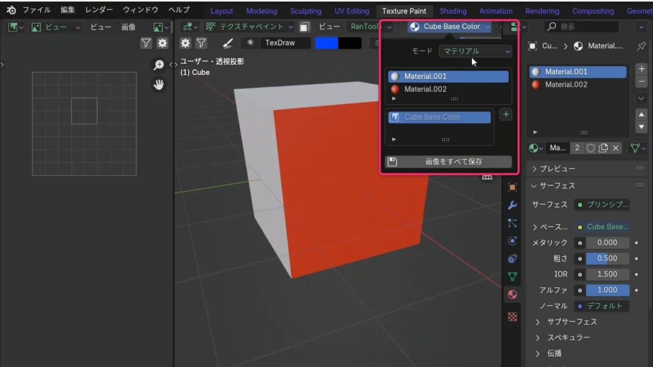
Task: Open the ヘルプ menu
Action: tap(179, 10)
